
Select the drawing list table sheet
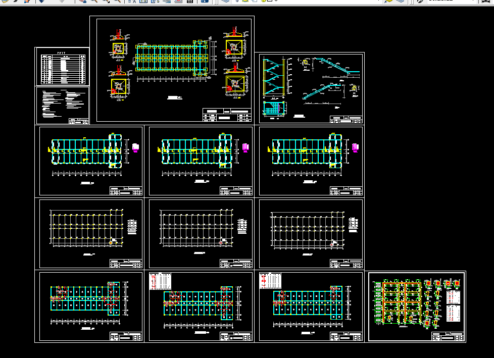[63, 67]
